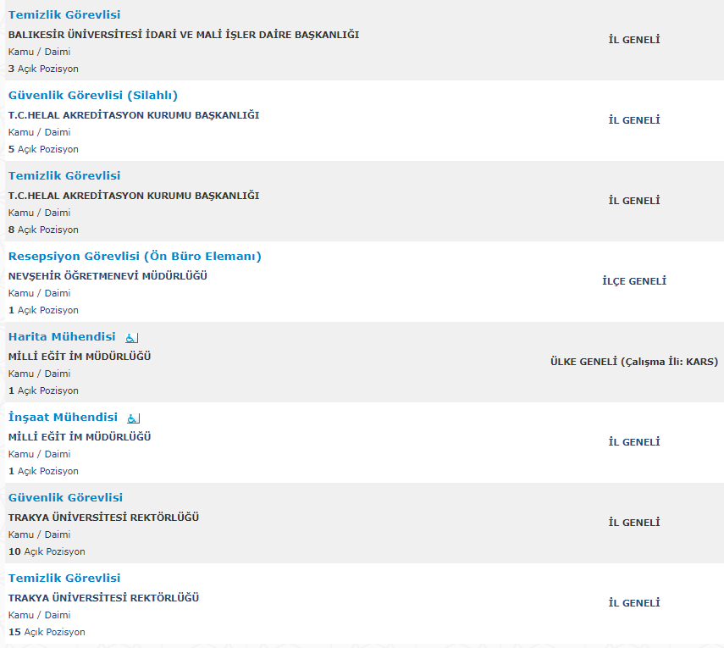724x648 pixels.
Task: Open Resepsiyon Görevlisi (Ön Büro Elemanı) listing
Action: coord(135,256)
